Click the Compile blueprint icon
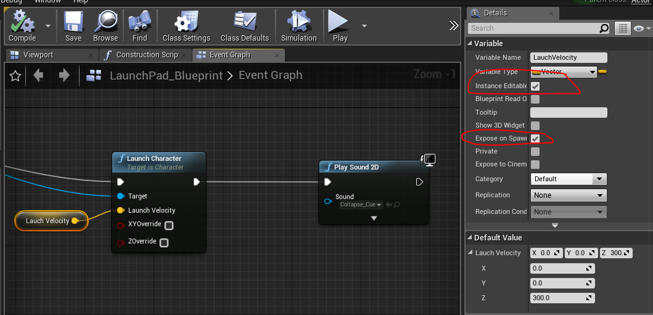Screen dimensions: 653x315 click(22, 25)
